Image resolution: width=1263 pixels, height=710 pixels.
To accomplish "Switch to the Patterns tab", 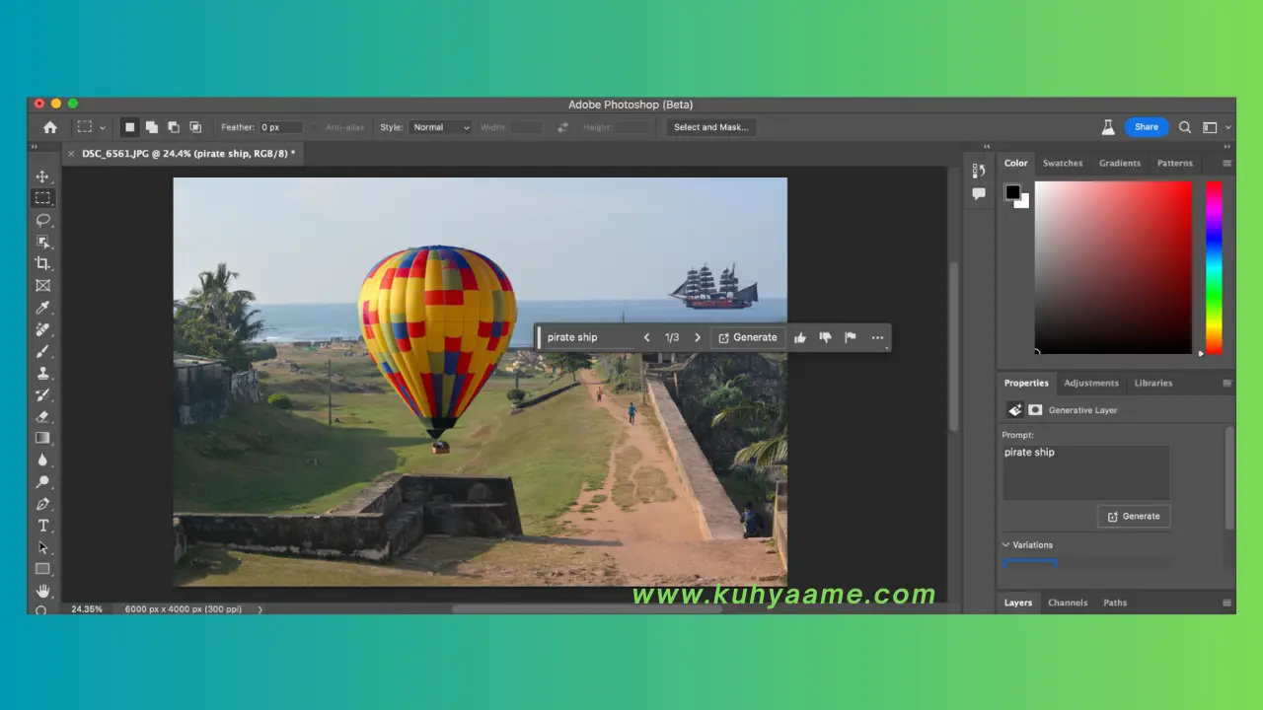I will click(x=1175, y=164).
